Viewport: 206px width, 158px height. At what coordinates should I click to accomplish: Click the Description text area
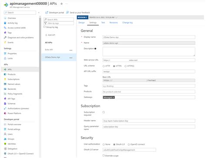[x=149, y=51]
